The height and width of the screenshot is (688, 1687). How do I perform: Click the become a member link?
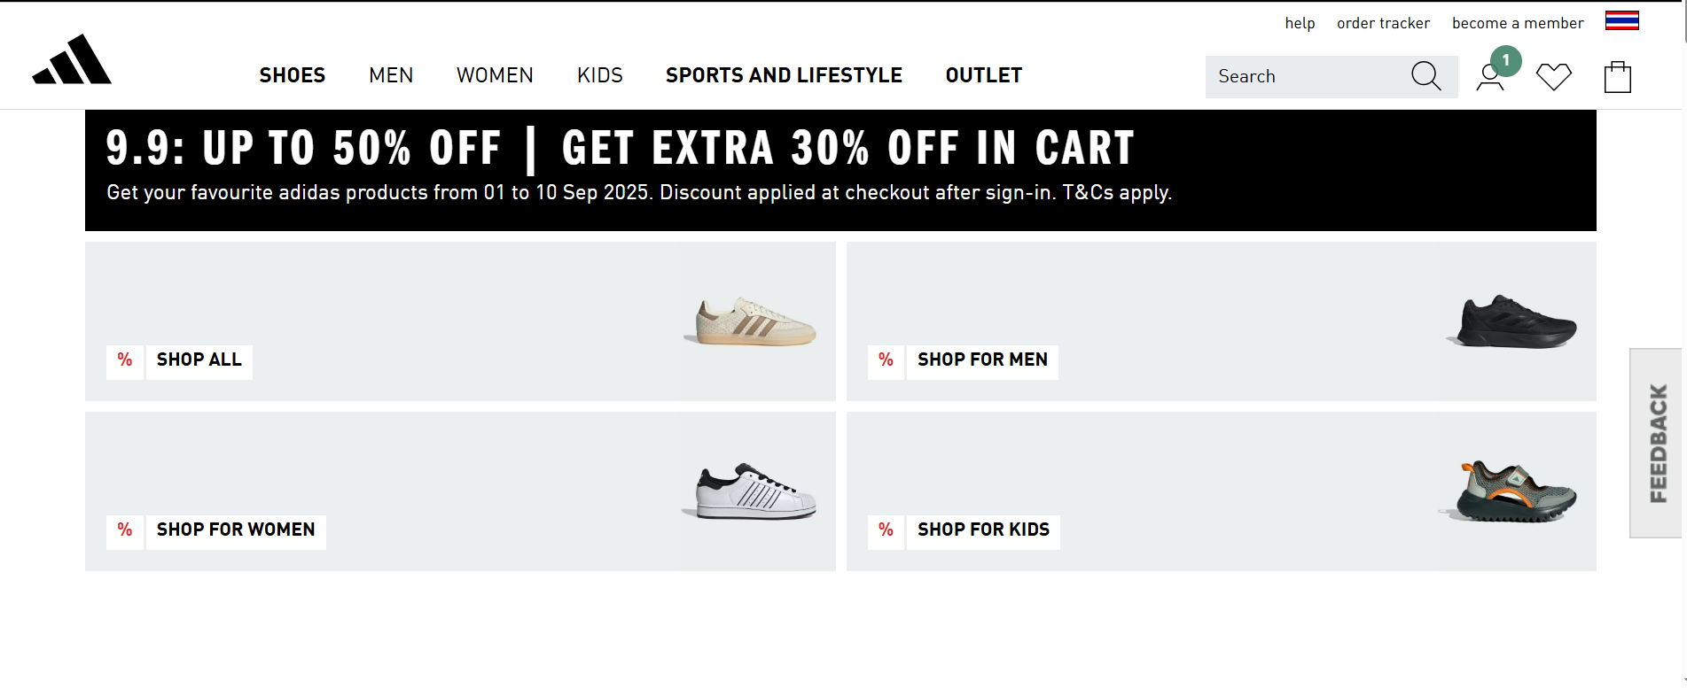1518,23
